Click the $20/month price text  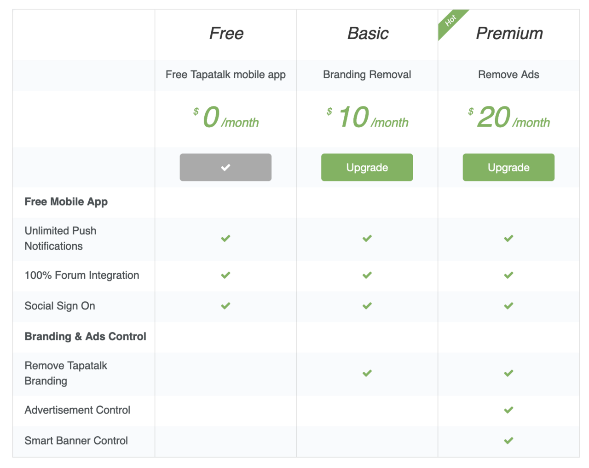point(509,118)
